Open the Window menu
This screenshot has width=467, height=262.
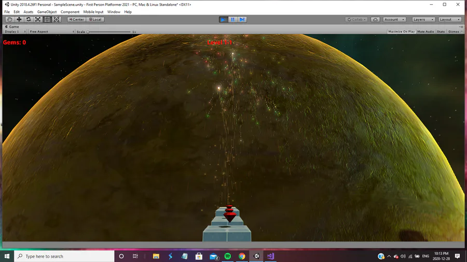click(x=114, y=12)
